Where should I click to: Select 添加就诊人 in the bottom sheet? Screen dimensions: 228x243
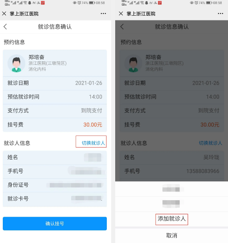tap(172, 219)
